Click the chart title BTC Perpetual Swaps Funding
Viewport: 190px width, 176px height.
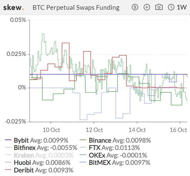point(76,8)
